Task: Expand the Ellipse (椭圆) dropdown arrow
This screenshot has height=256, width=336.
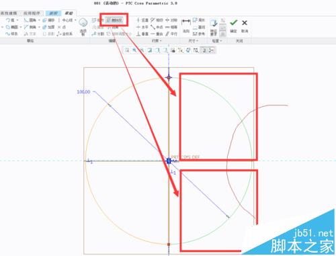Action: (x=21, y=27)
